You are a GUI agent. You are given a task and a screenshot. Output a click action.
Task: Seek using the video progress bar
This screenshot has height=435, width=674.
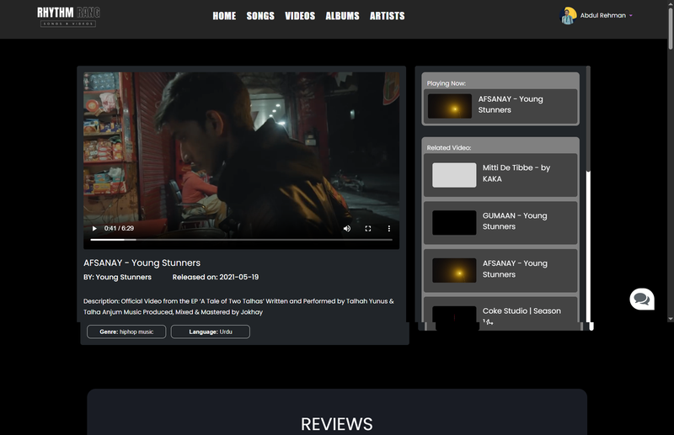(241, 240)
